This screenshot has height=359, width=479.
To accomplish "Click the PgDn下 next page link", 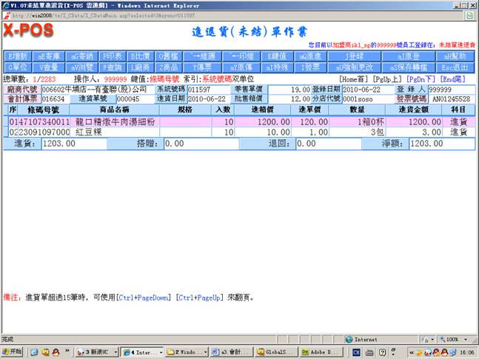I will click(421, 78).
